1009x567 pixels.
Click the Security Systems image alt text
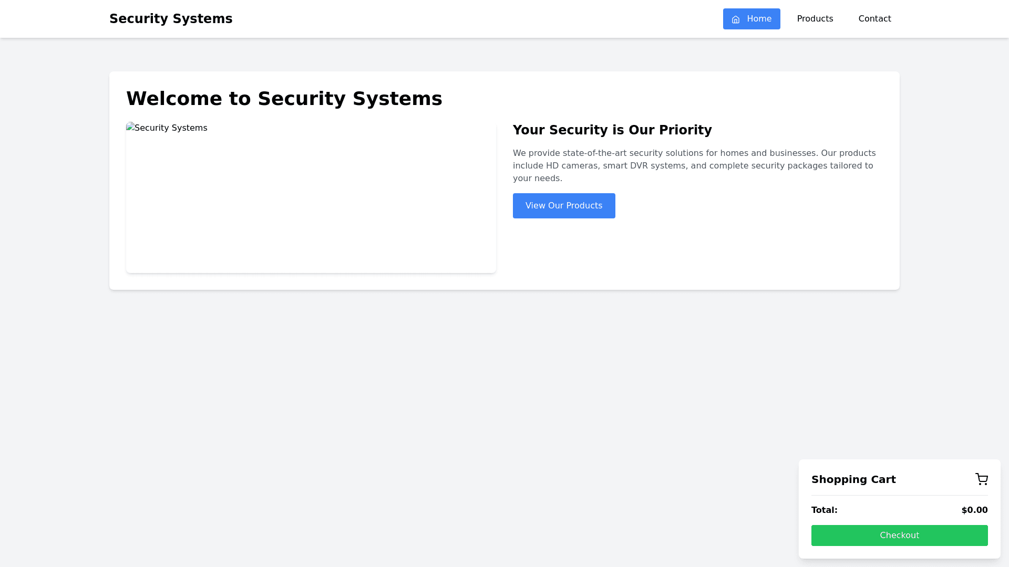[171, 128]
